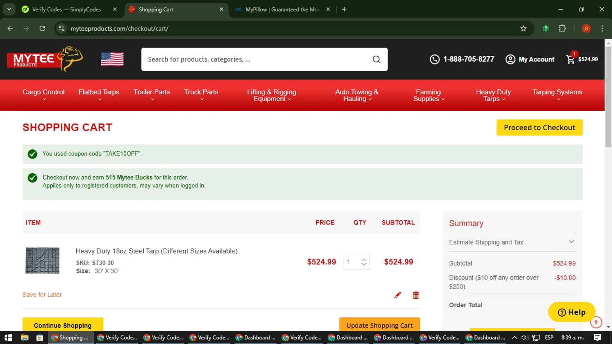
Task: Expand the Tarping Systems menu
Action: tap(557, 95)
